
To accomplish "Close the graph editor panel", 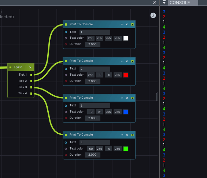I will click(155, 2).
